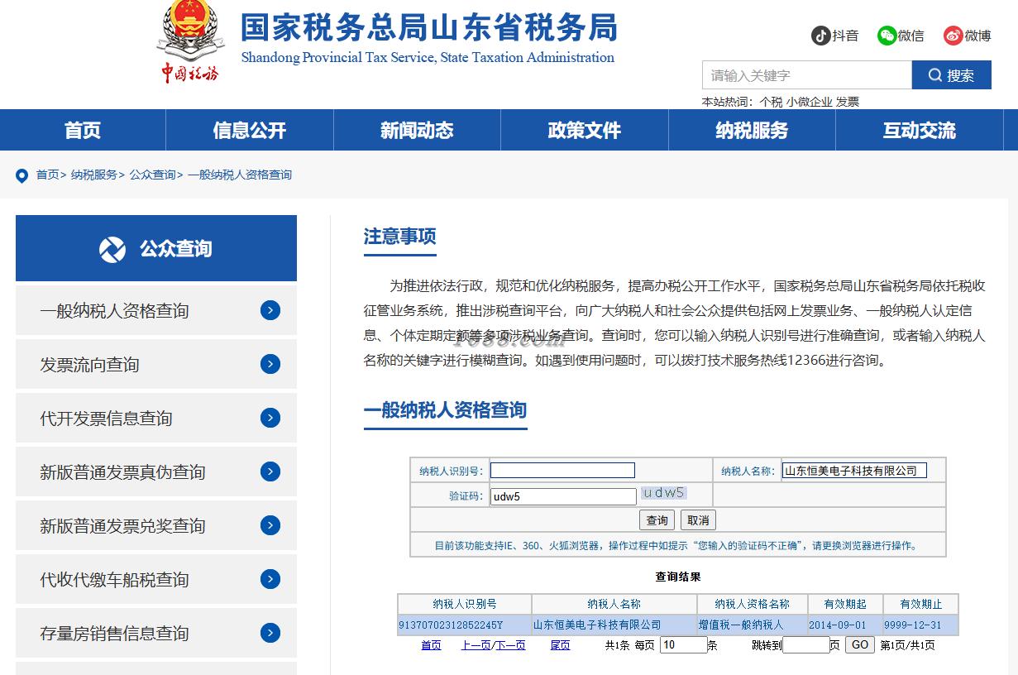Click the arrow icon beside 代收代缴车船税查询

(x=270, y=579)
